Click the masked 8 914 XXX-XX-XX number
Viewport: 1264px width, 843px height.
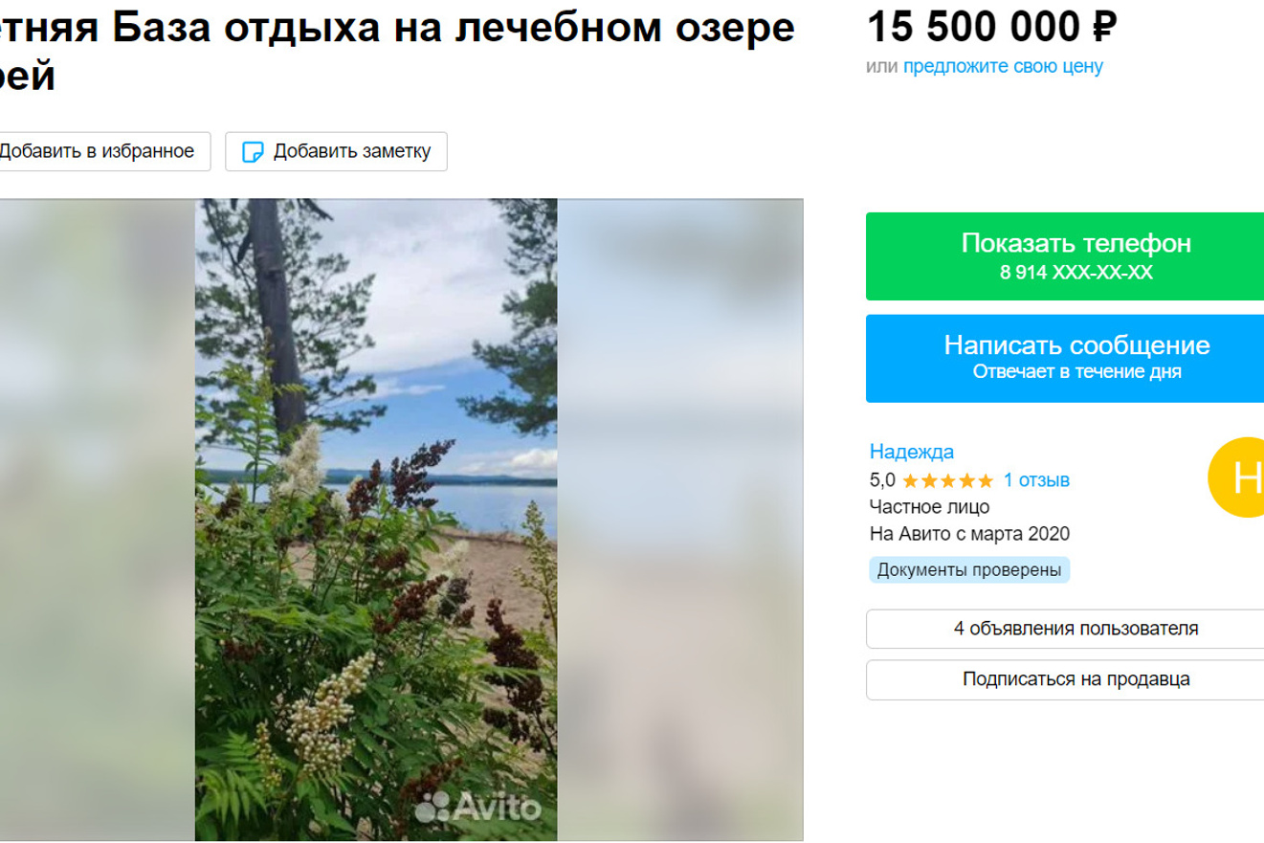(1076, 273)
